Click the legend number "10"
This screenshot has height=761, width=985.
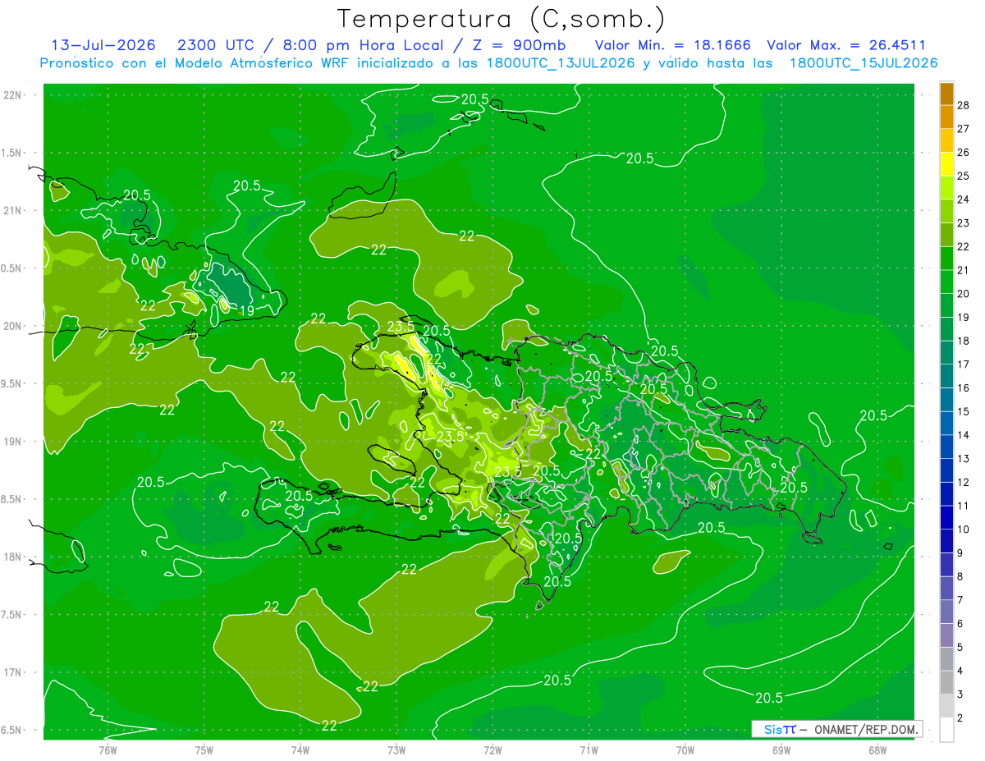click(964, 529)
